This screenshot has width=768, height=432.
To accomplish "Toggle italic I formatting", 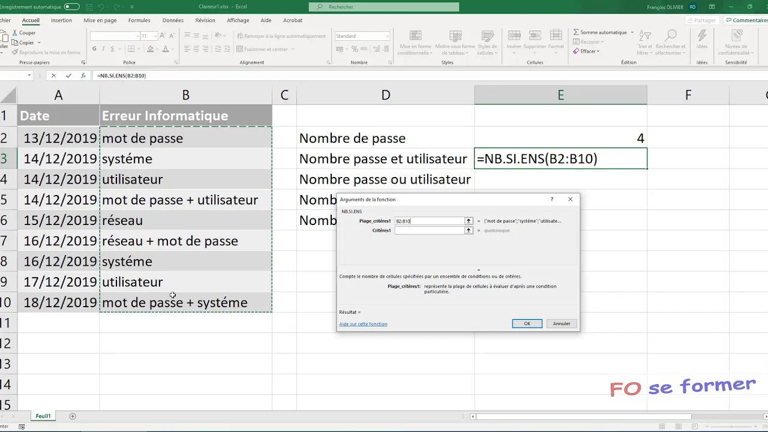I will tap(103, 49).
